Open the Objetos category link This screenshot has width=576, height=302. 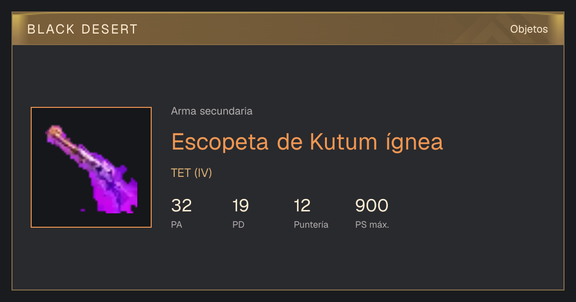pos(528,29)
